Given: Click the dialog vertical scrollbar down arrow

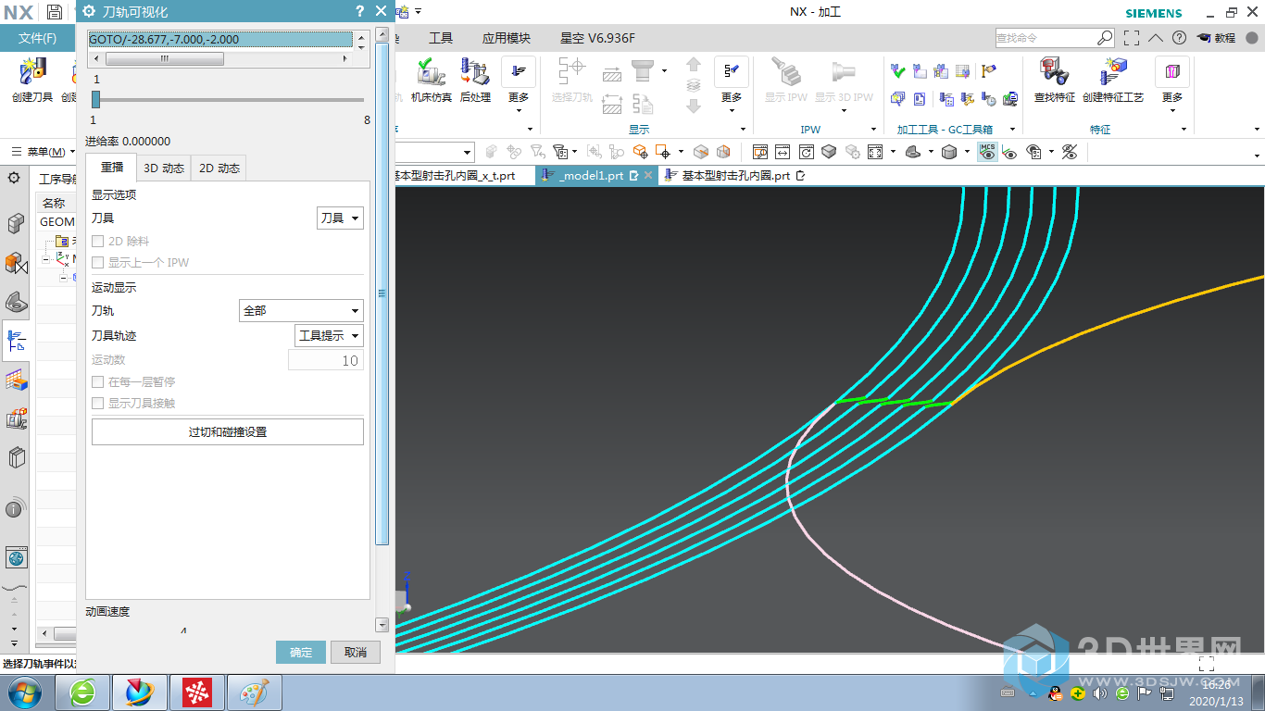Looking at the screenshot, I should tap(382, 625).
